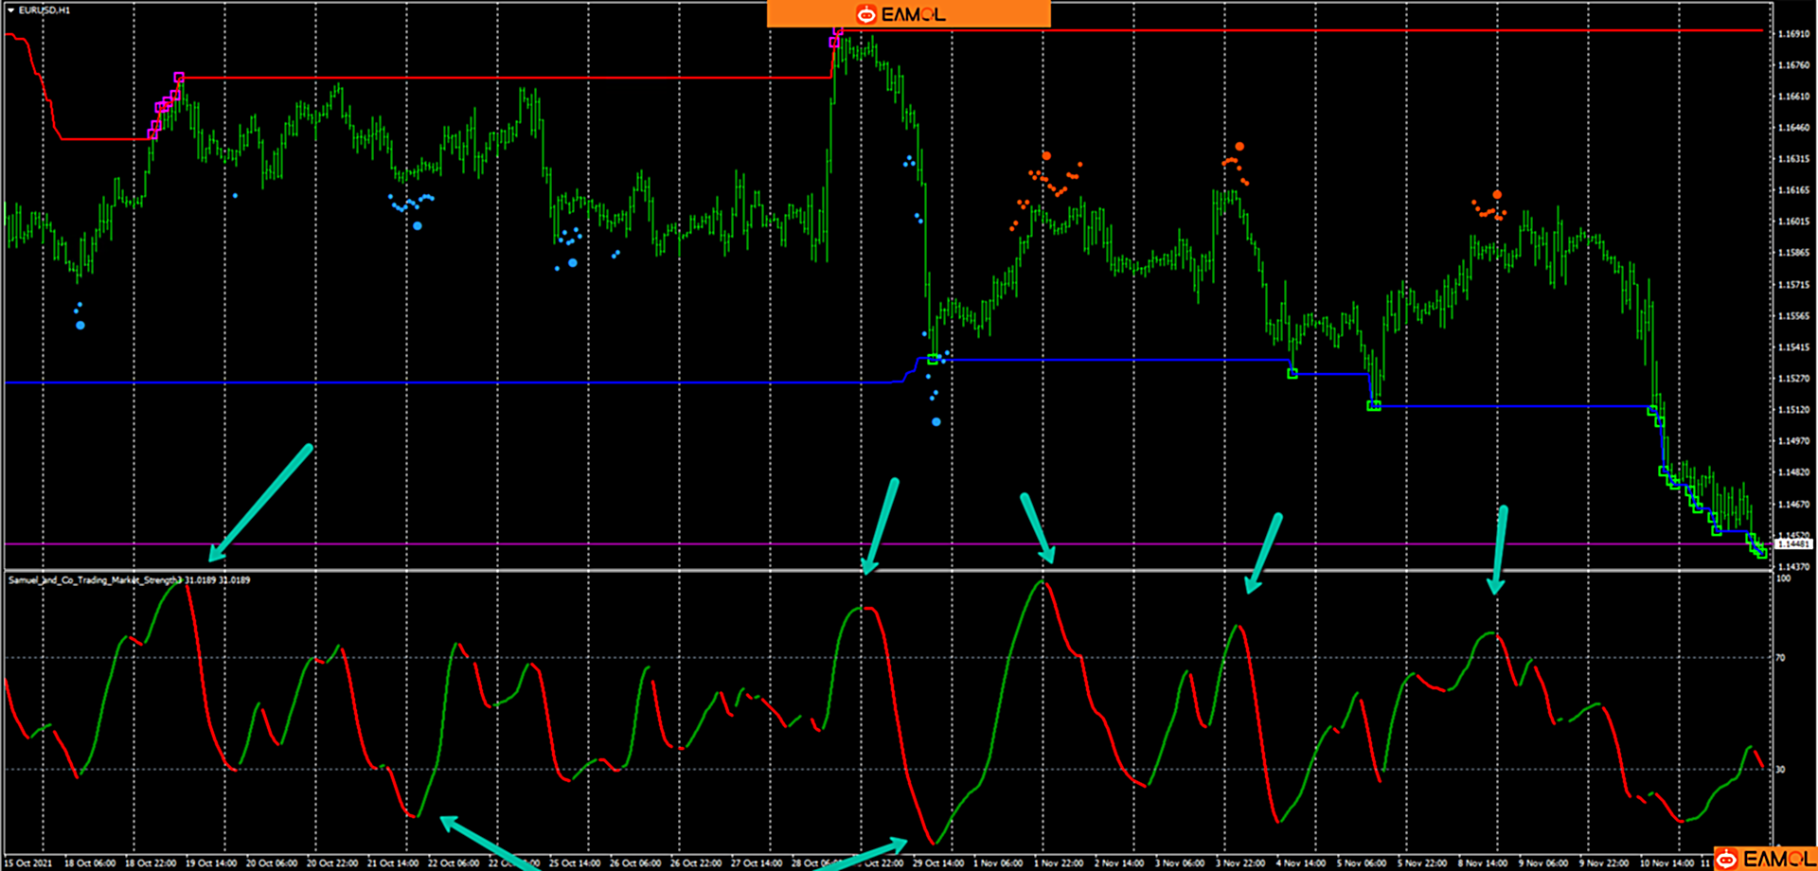Click the 1 Nov 22:00 label on the time axis
This screenshot has height=871, width=1818.
point(1059,863)
